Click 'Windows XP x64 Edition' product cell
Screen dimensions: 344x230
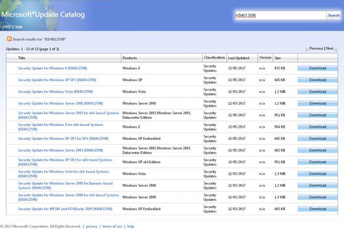[141, 162]
